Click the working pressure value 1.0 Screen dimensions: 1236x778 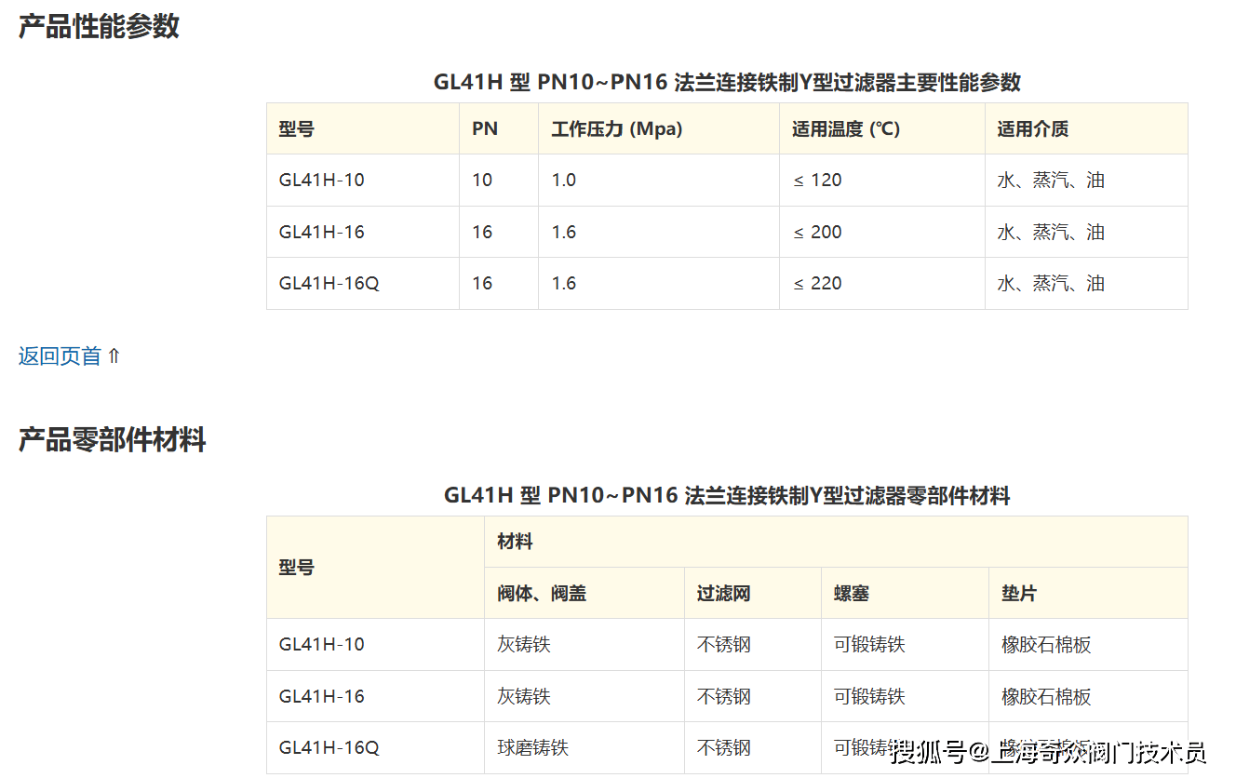[x=564, y=180]
